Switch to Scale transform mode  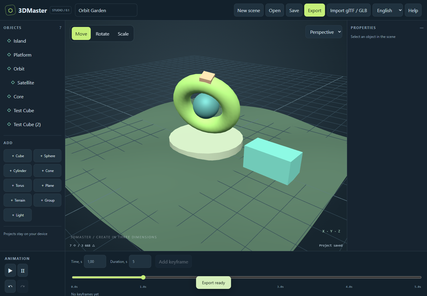[123, 34]
